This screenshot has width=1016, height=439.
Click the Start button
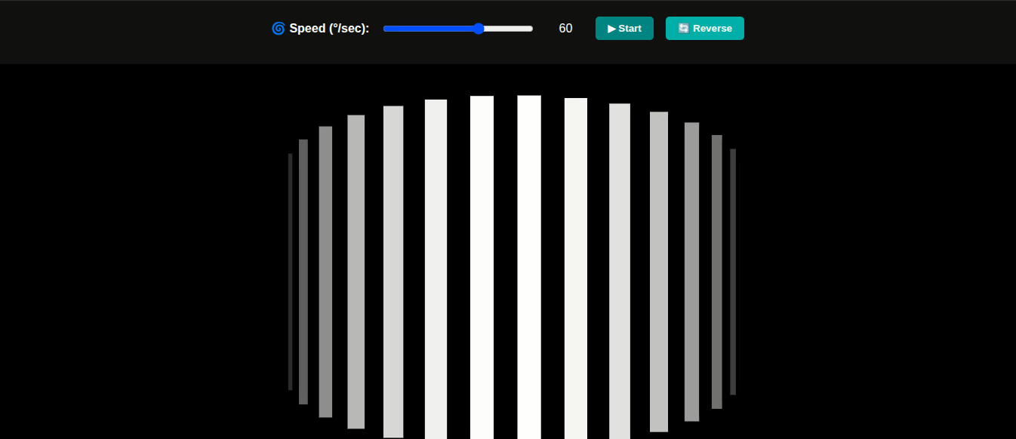coord(624,29)
